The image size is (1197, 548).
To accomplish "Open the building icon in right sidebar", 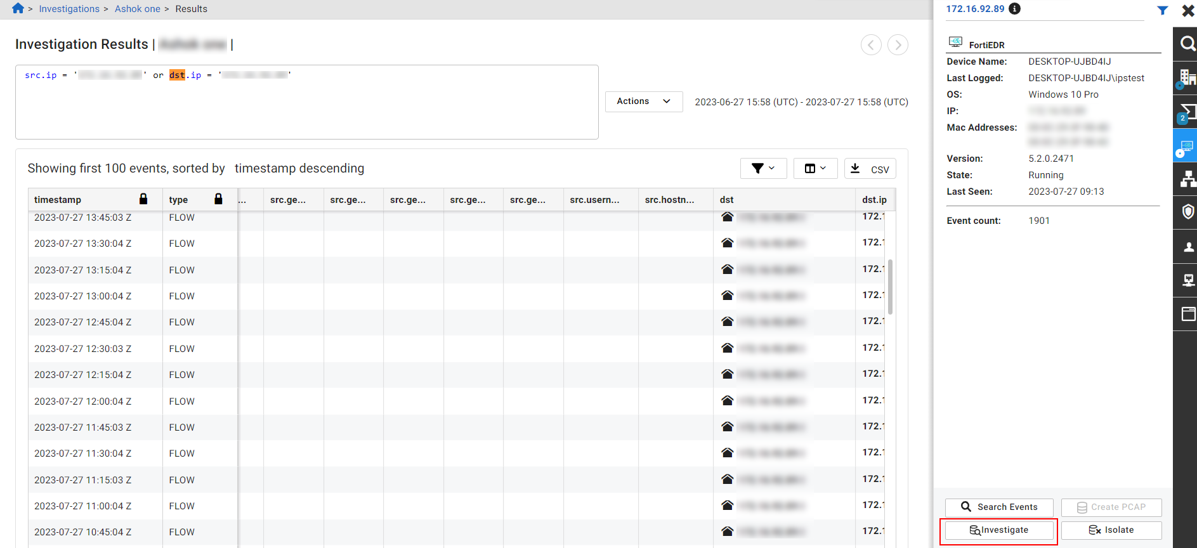I will 1186,77.
